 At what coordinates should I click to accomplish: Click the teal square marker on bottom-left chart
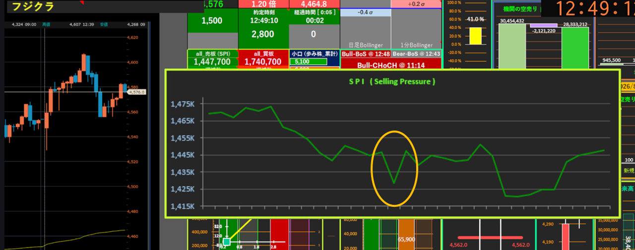tap(227, 242)
